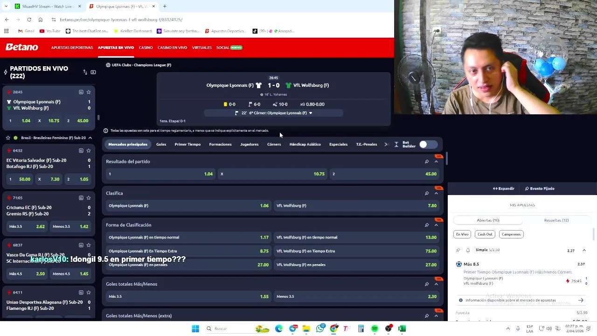Open the Casino menu item
Image resolution: width=597 pixels, height=336 pixels.
(146, 48)
